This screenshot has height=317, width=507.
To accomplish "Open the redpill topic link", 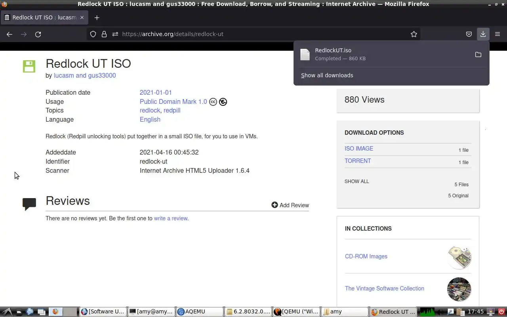I will pos(172,110).
